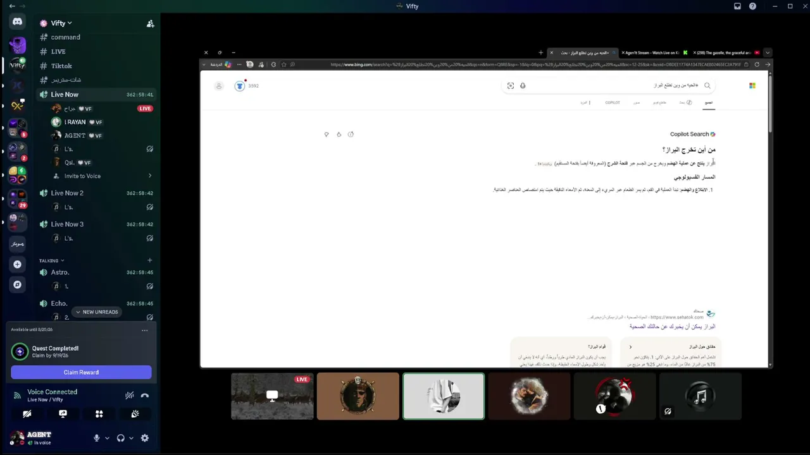
Task: Toggle camera on in voice controls
Action: pos(27,414)
